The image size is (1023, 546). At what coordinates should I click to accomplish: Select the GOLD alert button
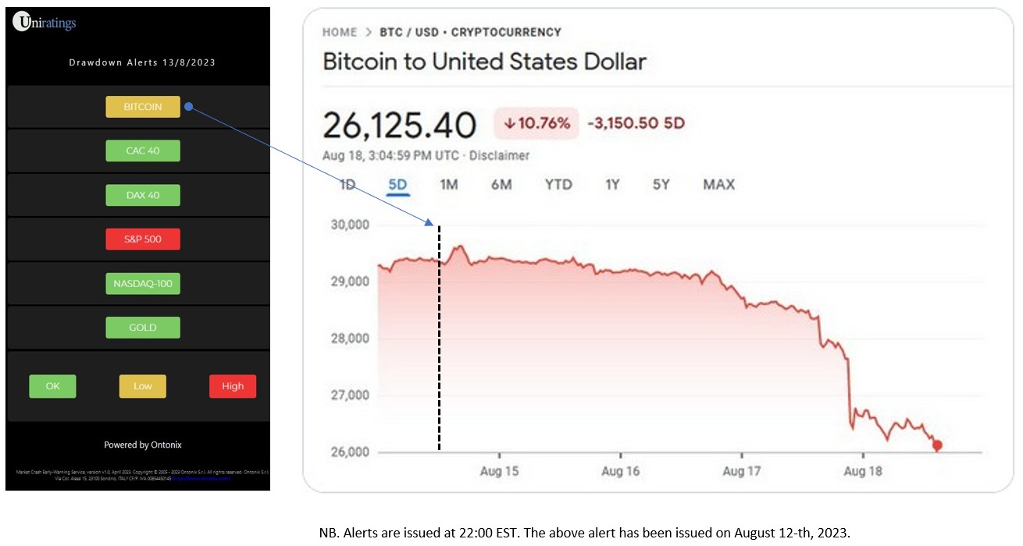(x=143, y=328)
